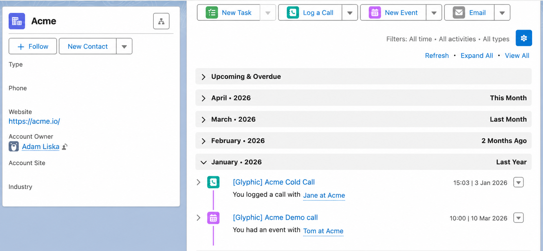Open New Task dropdown arrow
Viewport: 543px width, 251px height.
click(268, 13)
